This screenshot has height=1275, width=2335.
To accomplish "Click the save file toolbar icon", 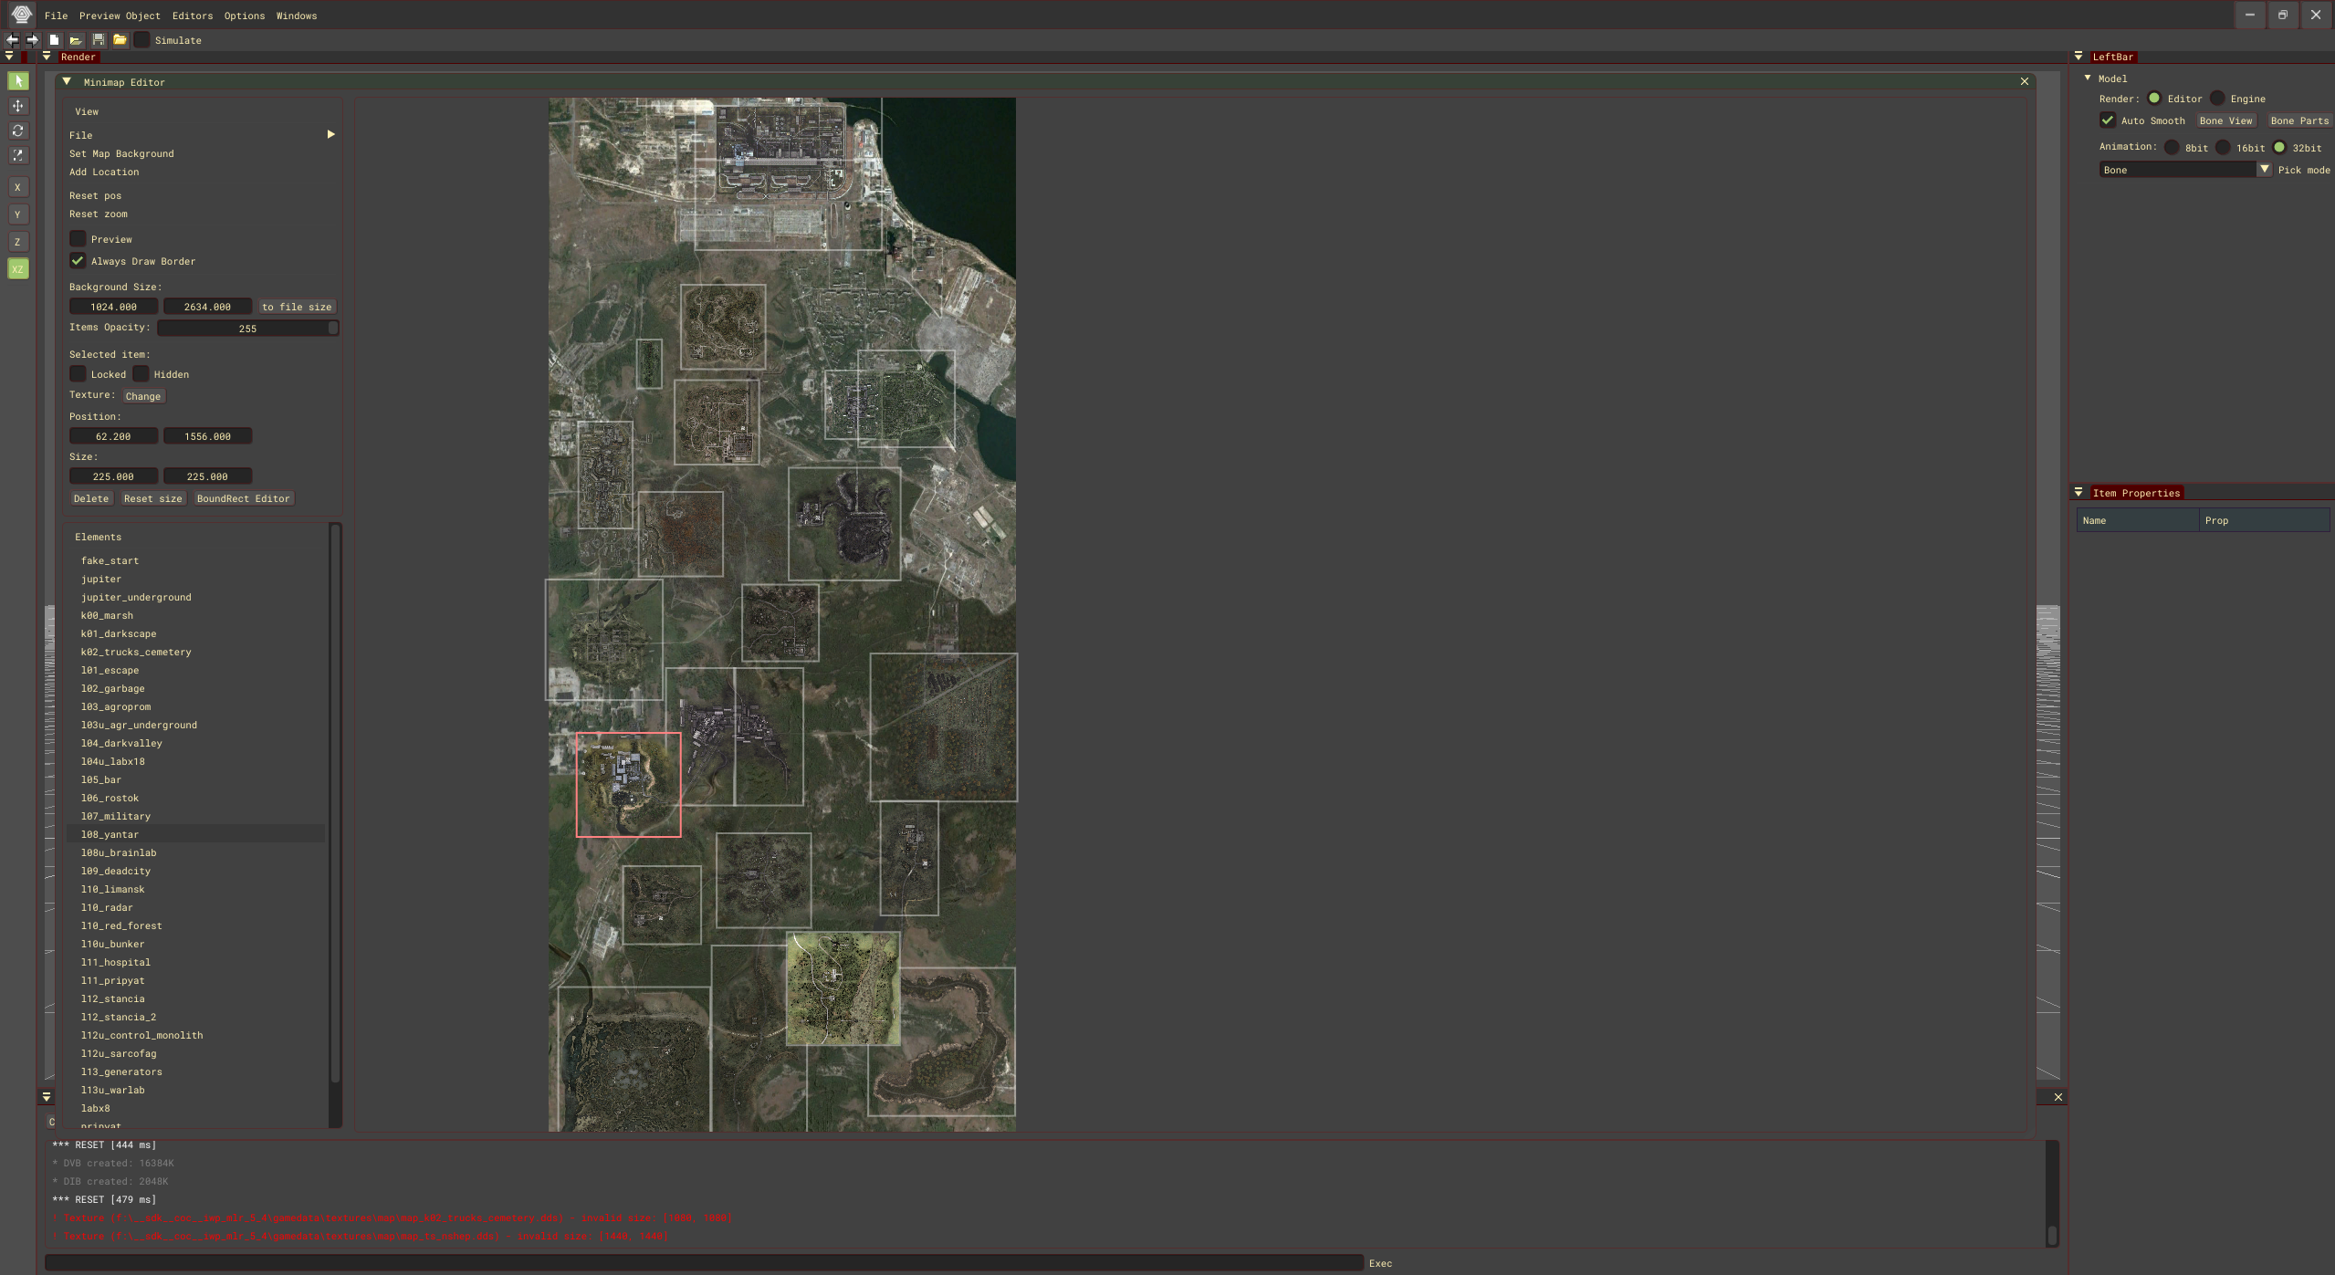I will 98,40.
